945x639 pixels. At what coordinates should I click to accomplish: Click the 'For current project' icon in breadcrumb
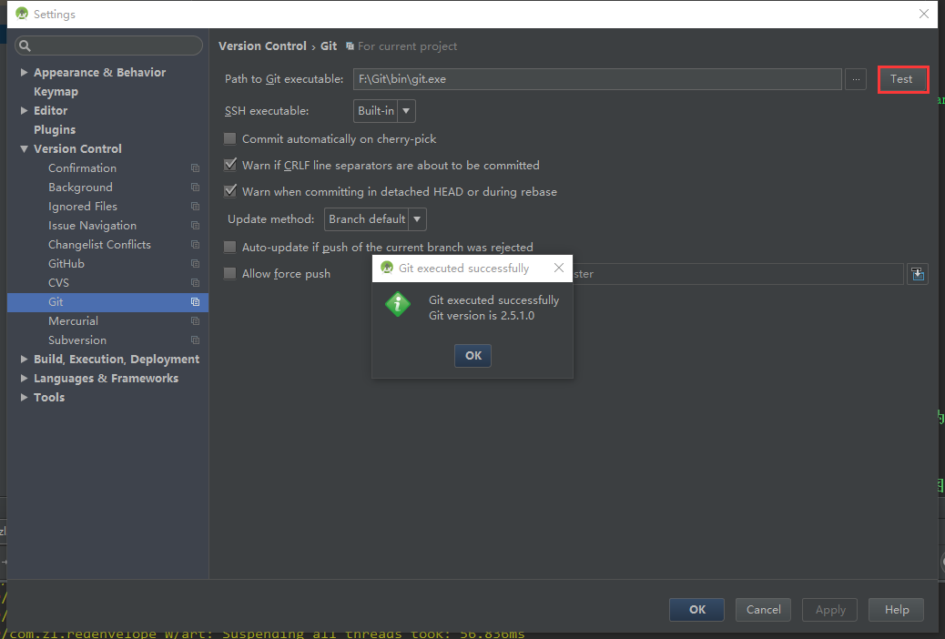click(x=350, y=46)
